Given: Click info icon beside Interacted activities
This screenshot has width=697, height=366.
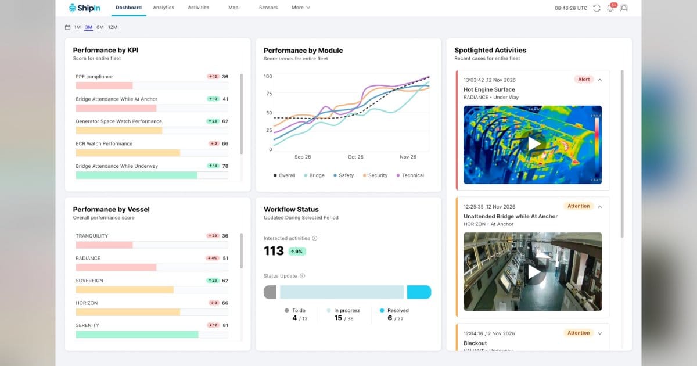Looking at the screenshot, I should (315, 238).
